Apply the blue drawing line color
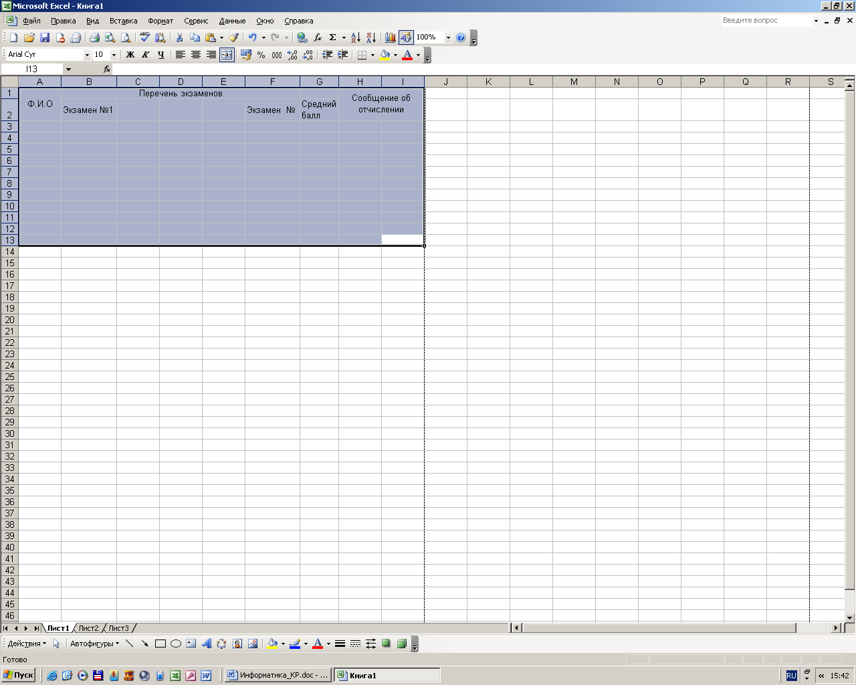 [295, 644]
